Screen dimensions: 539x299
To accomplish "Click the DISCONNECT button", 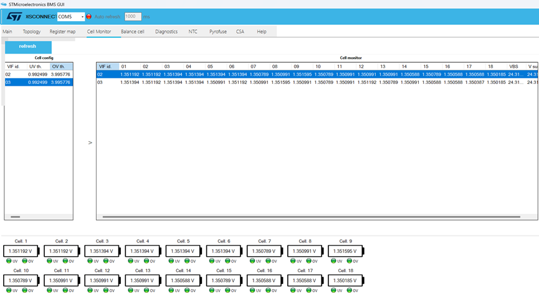I will [41, 17].
